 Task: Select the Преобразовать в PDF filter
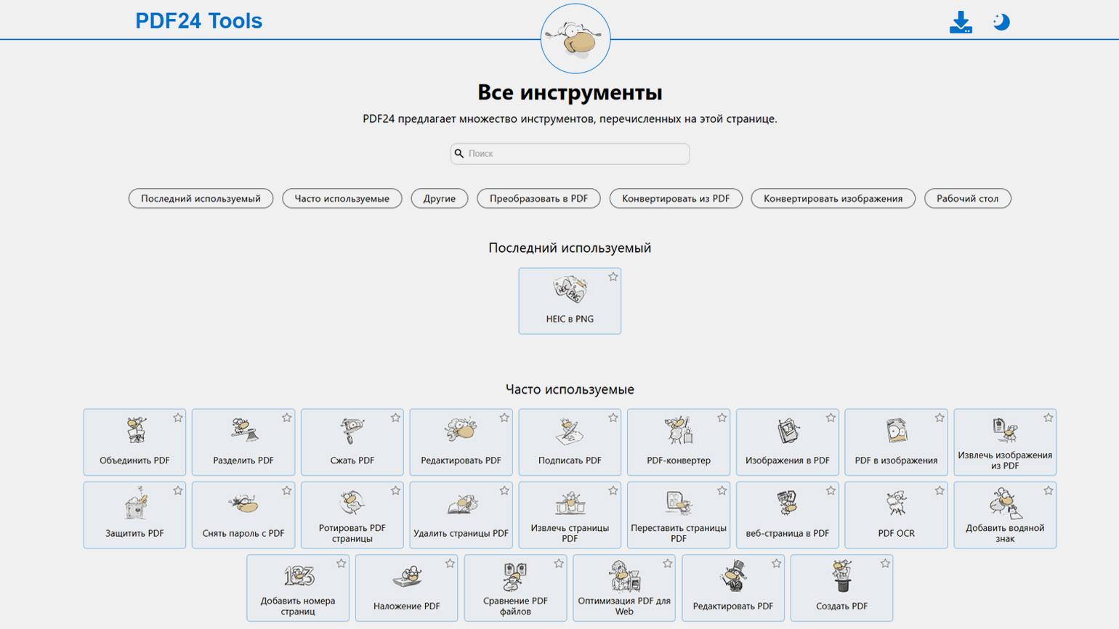[x=538, y=198]
